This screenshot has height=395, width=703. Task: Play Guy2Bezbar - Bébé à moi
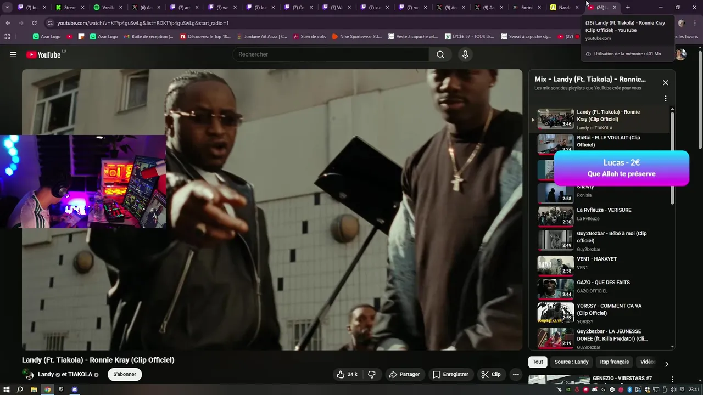[x=600, y=240]
